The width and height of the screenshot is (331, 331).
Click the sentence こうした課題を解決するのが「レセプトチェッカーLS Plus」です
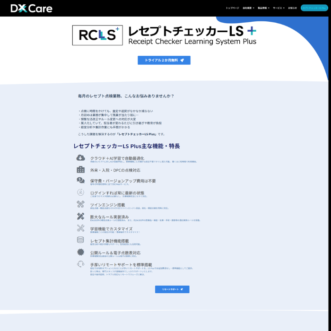[x=122, y=134]
